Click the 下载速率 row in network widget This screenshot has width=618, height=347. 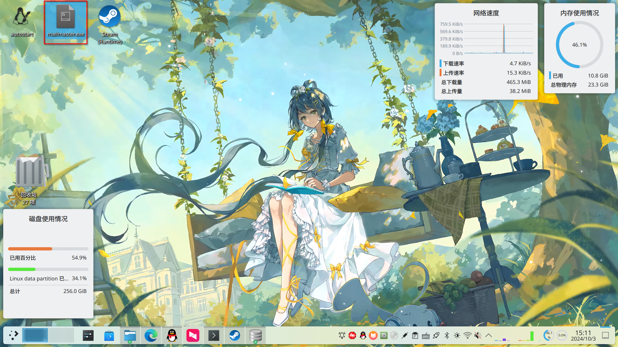tap(486, 63)
